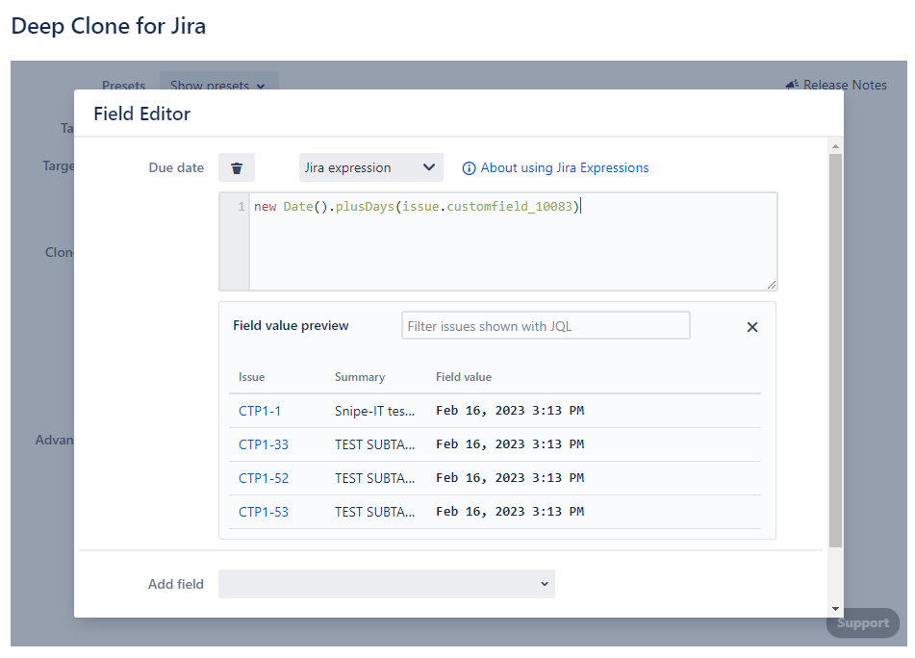
Task: Click the Field value column header
Action: coord(464,377)
